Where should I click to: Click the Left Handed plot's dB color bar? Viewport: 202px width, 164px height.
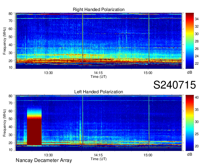190,123
